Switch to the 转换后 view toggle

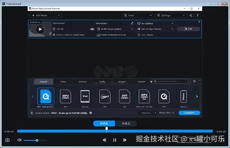tap(126, 123)
